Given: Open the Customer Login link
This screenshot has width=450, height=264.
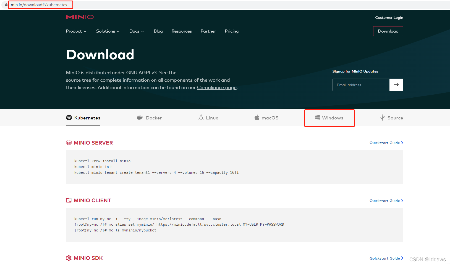Looking at the screenshot, I should [389, 18].
